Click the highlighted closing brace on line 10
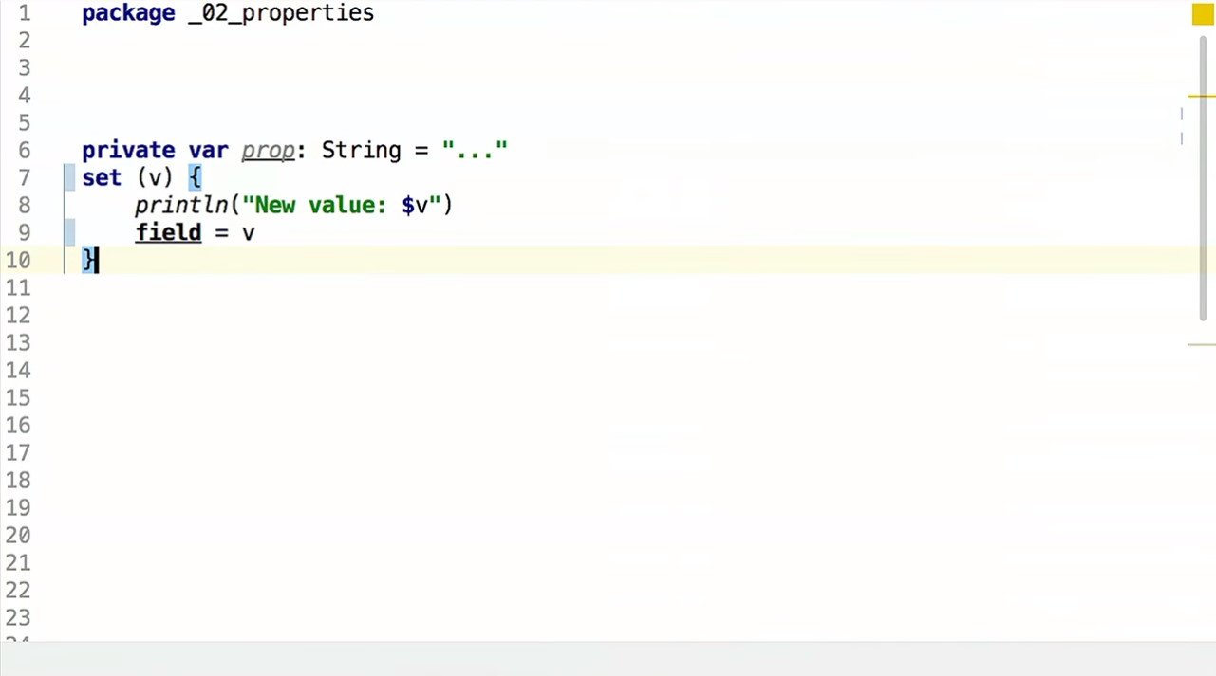 pyautogui.click(x=89, y=260)
